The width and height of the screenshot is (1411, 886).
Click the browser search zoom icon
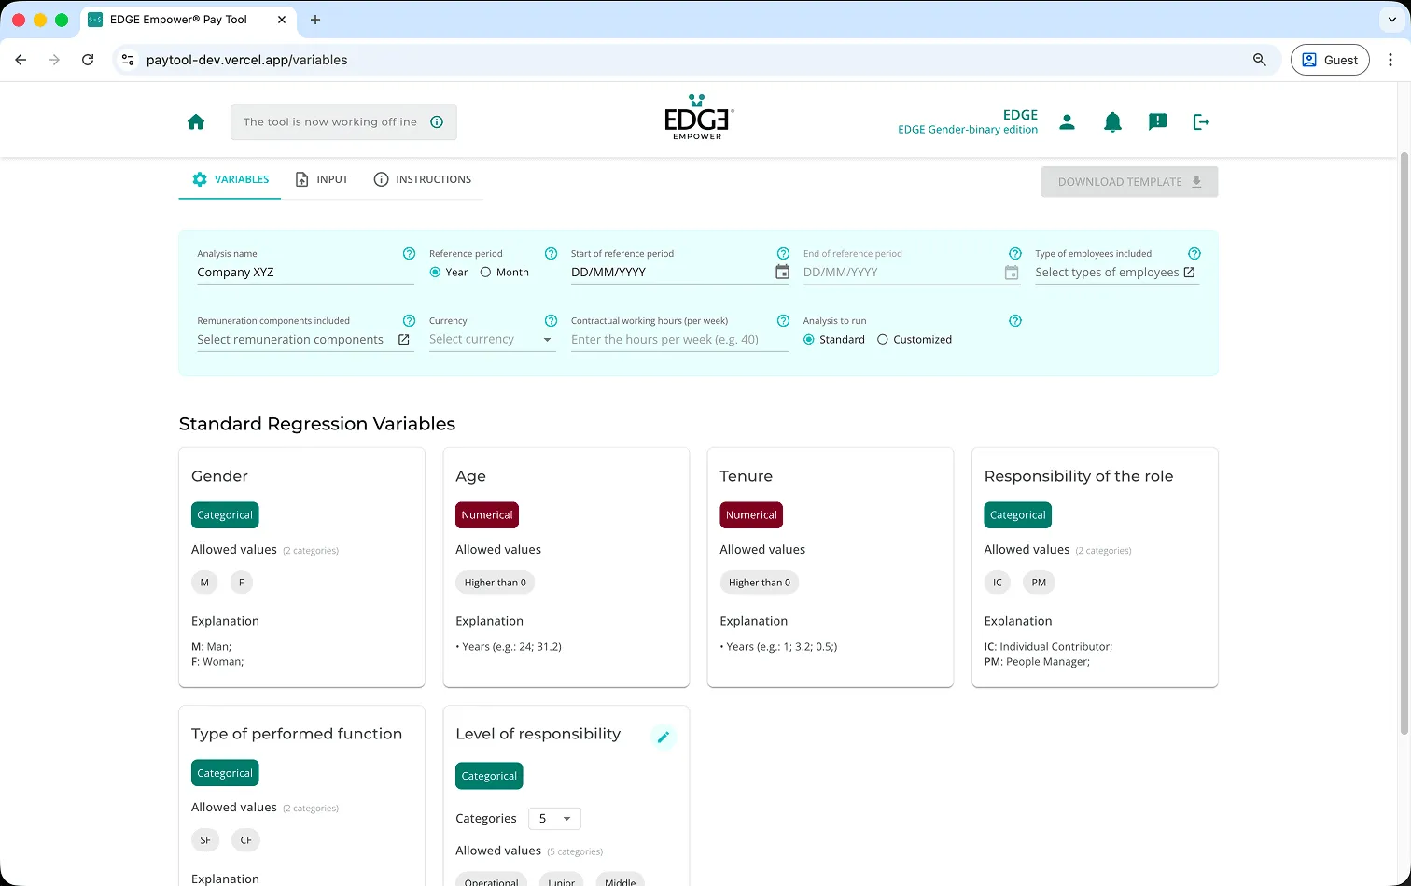[1260, 60]
